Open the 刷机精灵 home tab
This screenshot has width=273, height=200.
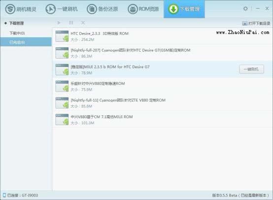pyautogui.click(x=21, y=9)
